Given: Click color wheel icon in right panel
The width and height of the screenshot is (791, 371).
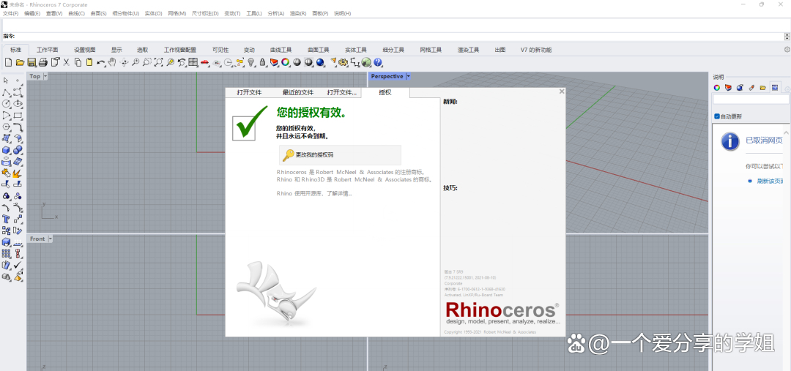Looking at the screenshot, I should click(x=717, y=87).
